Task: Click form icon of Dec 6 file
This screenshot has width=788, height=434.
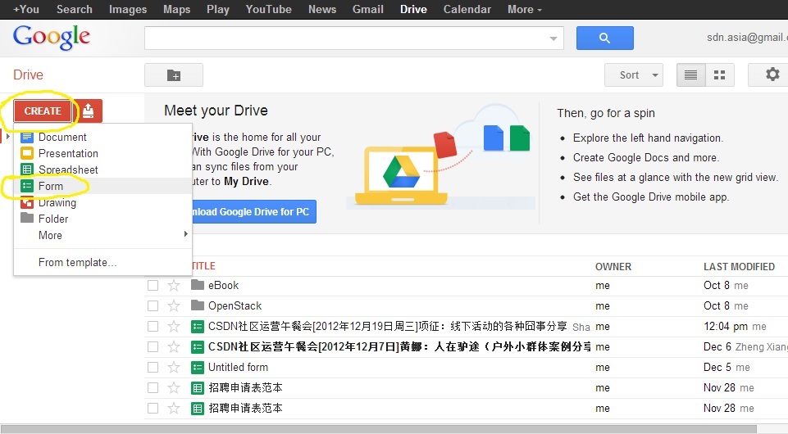Action: point(198,346)
